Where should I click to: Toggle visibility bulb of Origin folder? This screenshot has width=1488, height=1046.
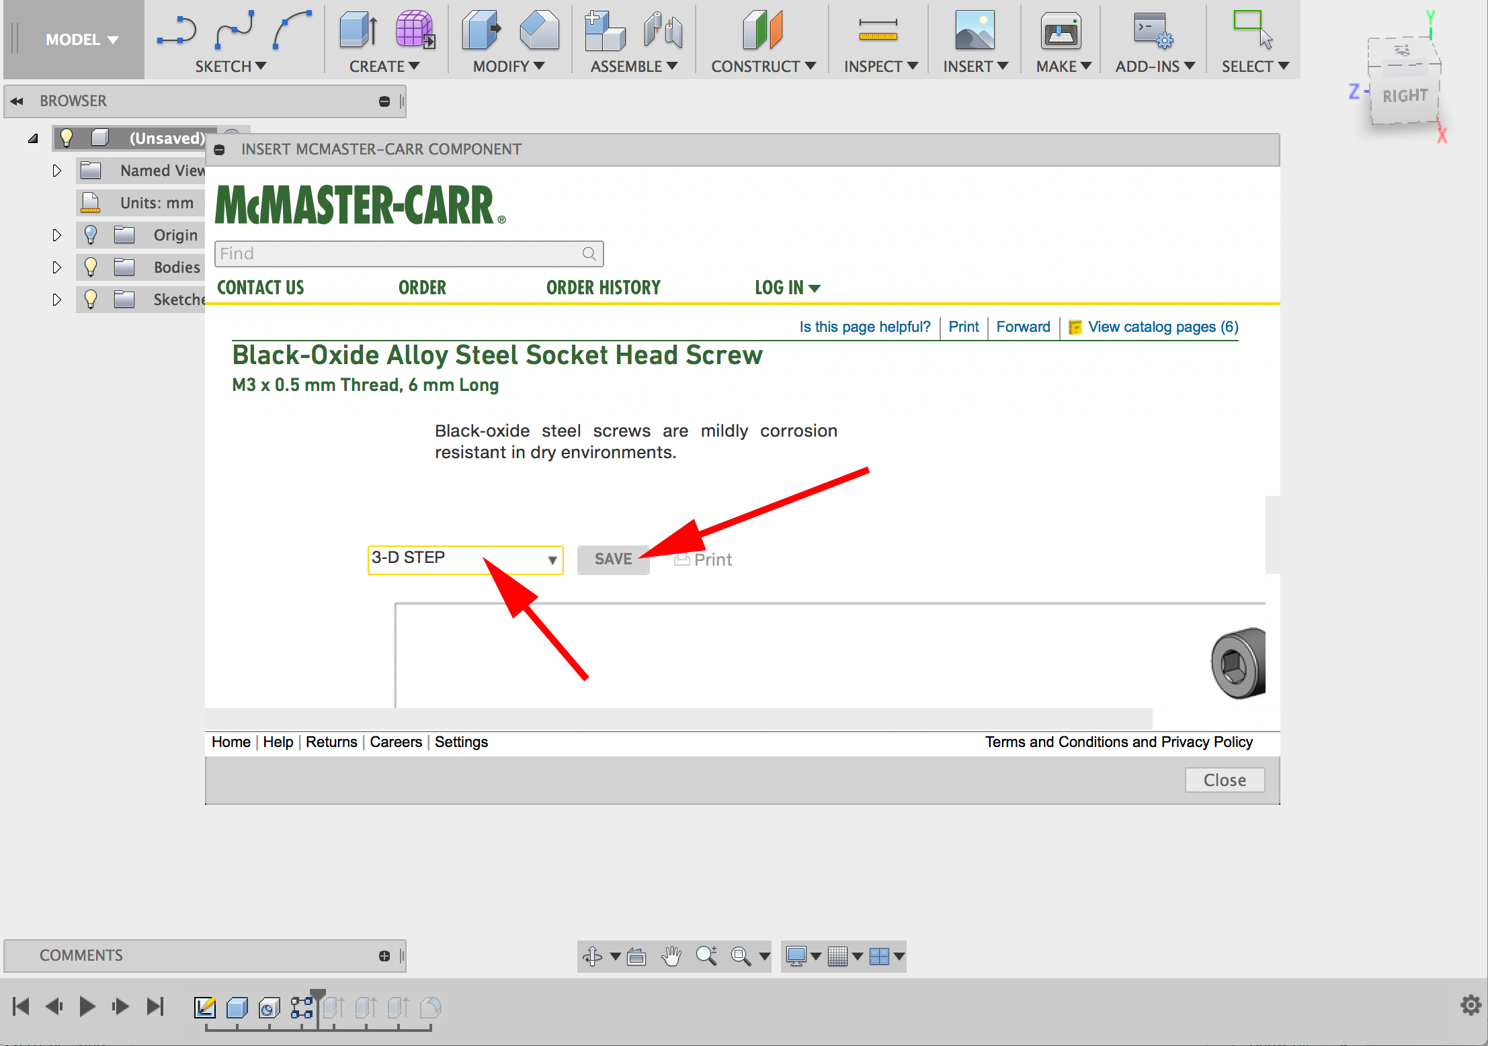(x=91, y=234)
